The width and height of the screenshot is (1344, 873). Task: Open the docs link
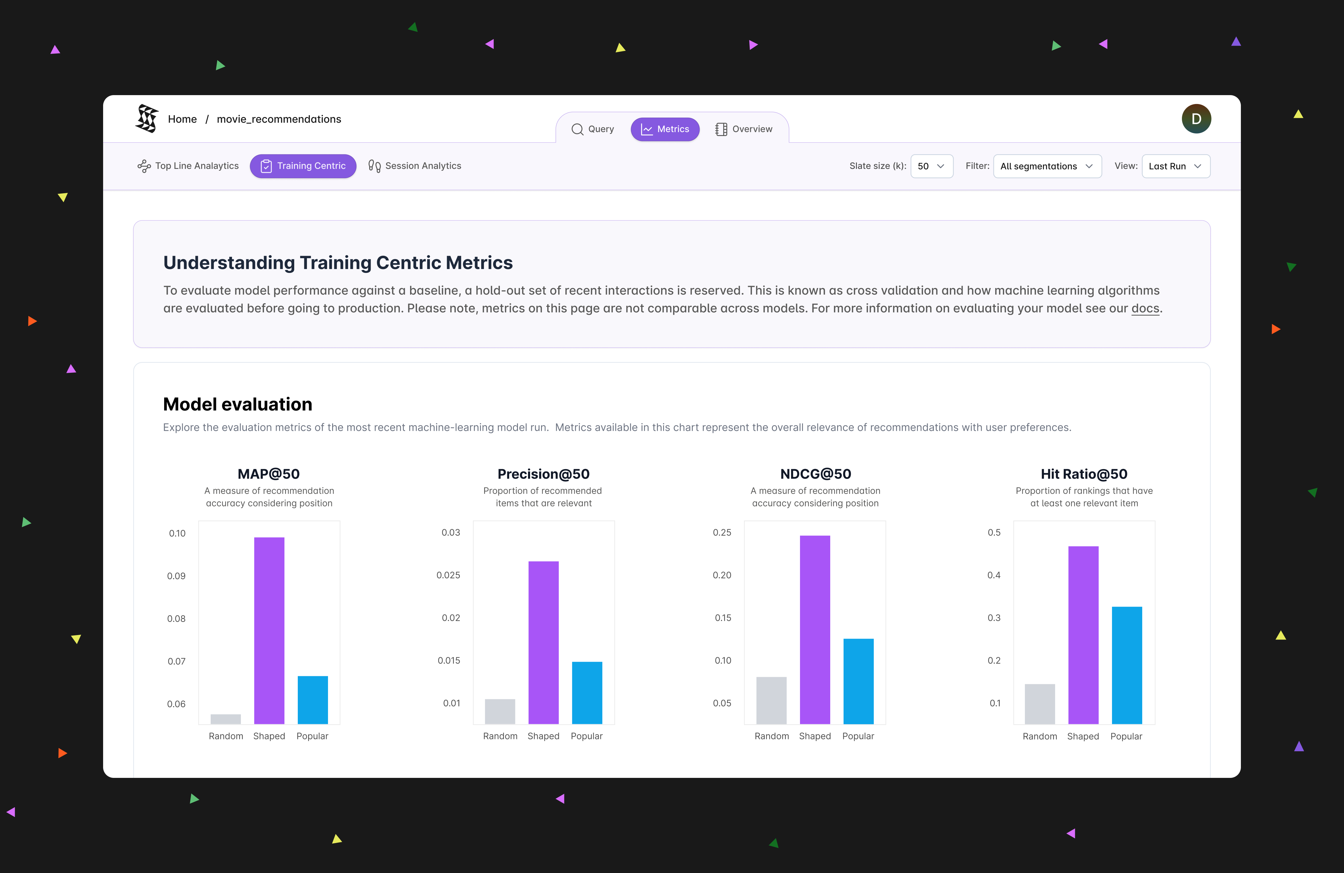point(1145,308)
